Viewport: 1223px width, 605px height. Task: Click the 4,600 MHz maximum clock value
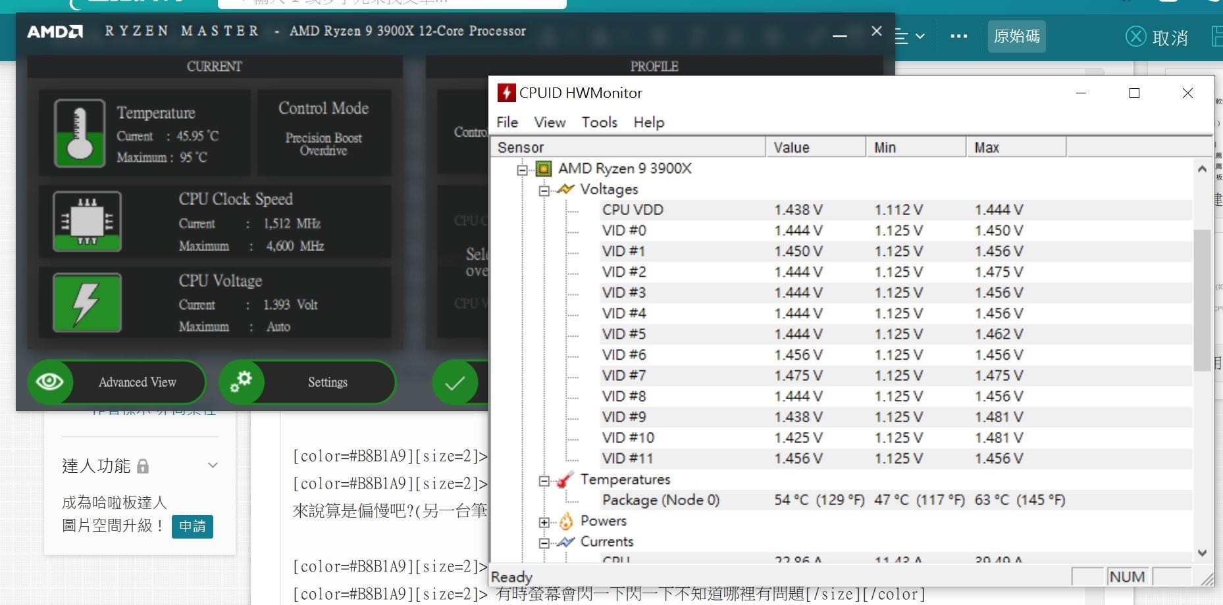(295, 246)
